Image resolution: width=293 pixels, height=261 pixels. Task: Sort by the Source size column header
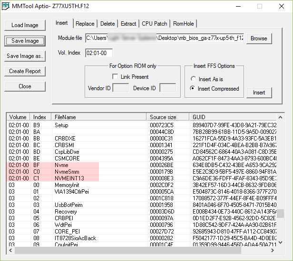(167, 117)
